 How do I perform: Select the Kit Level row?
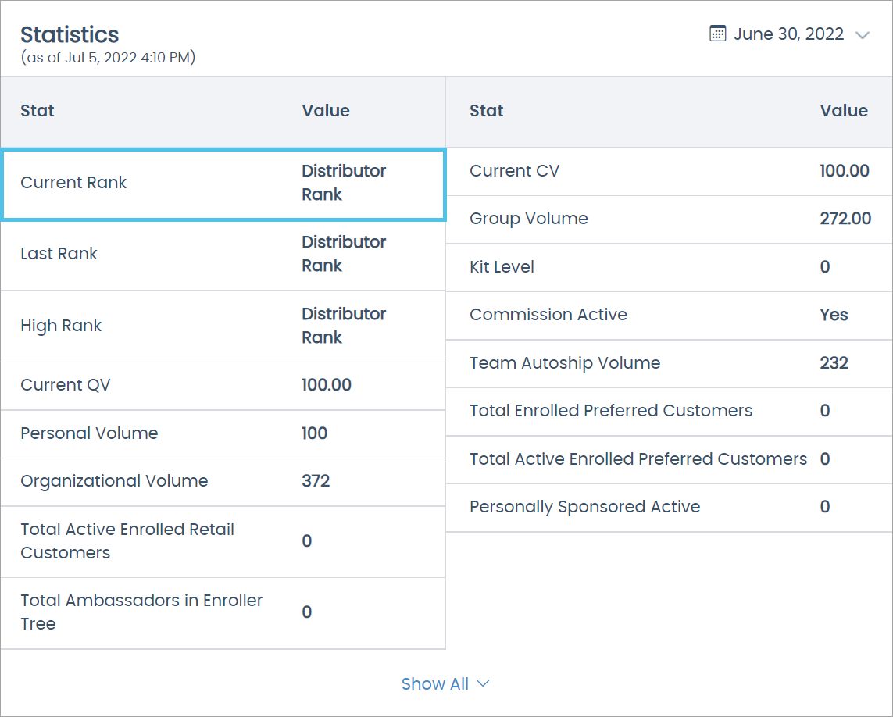669,267
